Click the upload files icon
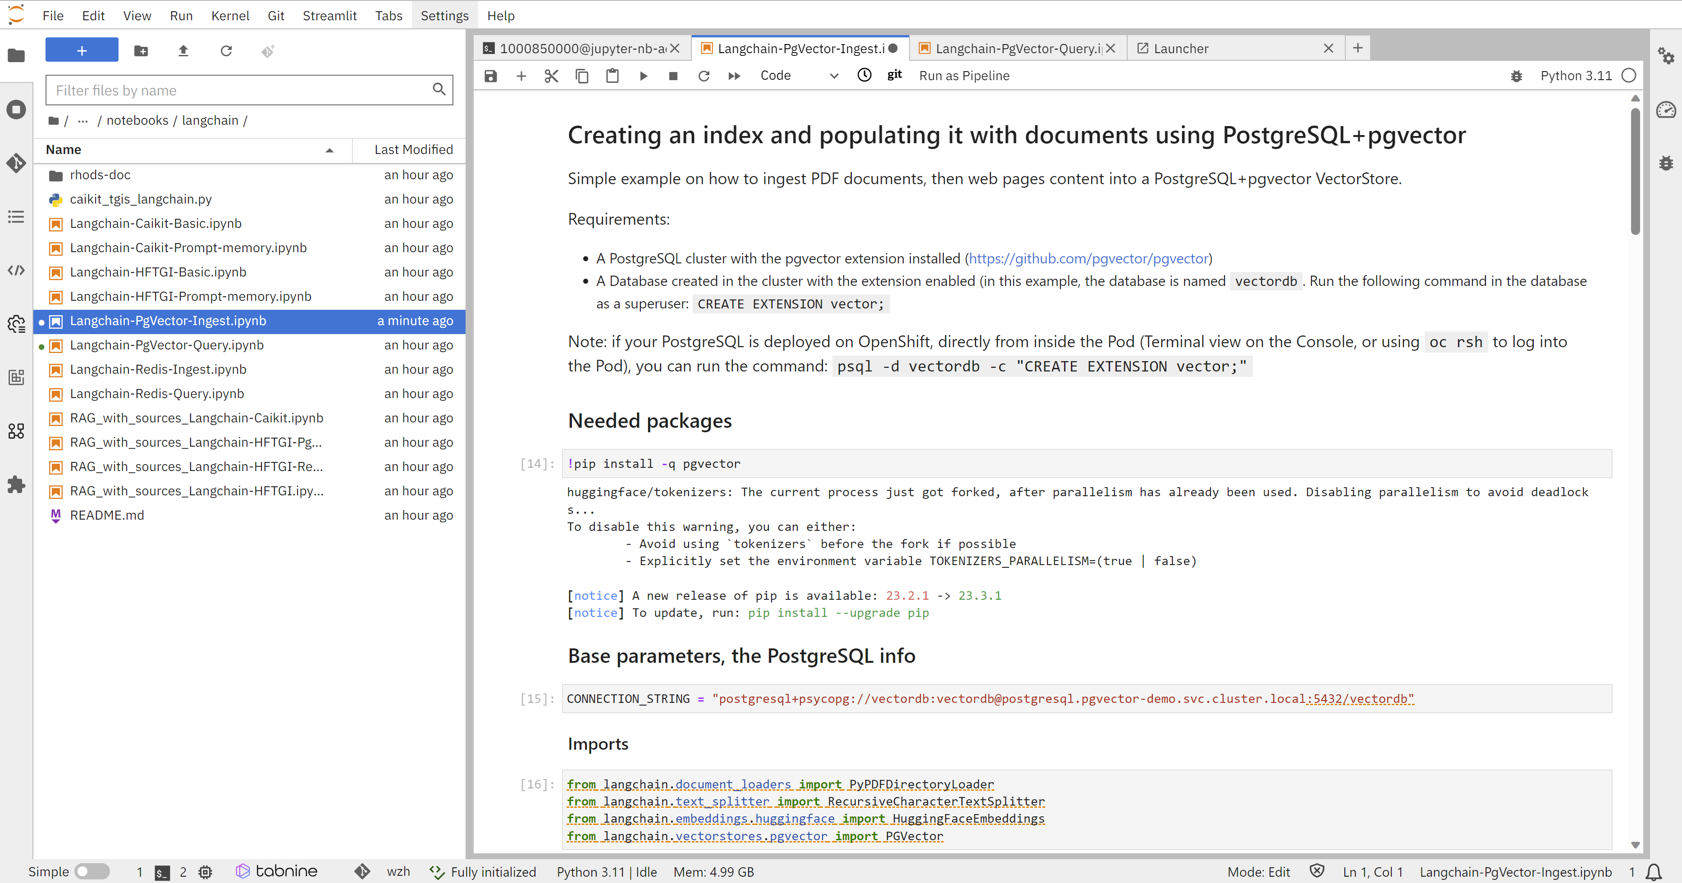Screen dimensions: 1682x883 pyautogui.click(x=183, y=51)
